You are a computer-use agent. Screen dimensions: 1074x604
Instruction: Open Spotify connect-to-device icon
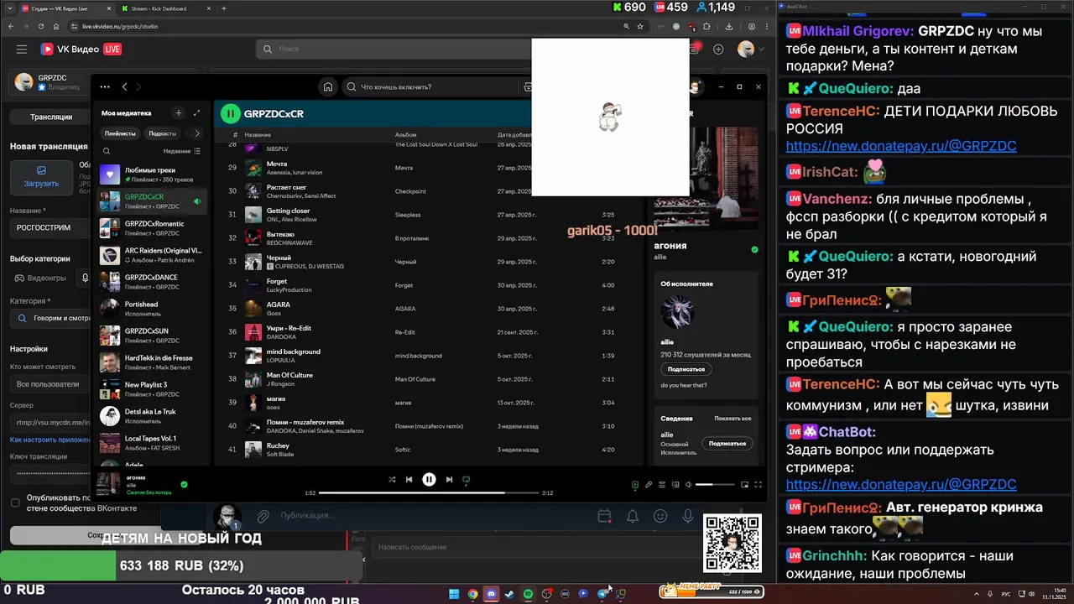(x=675, y=484)
